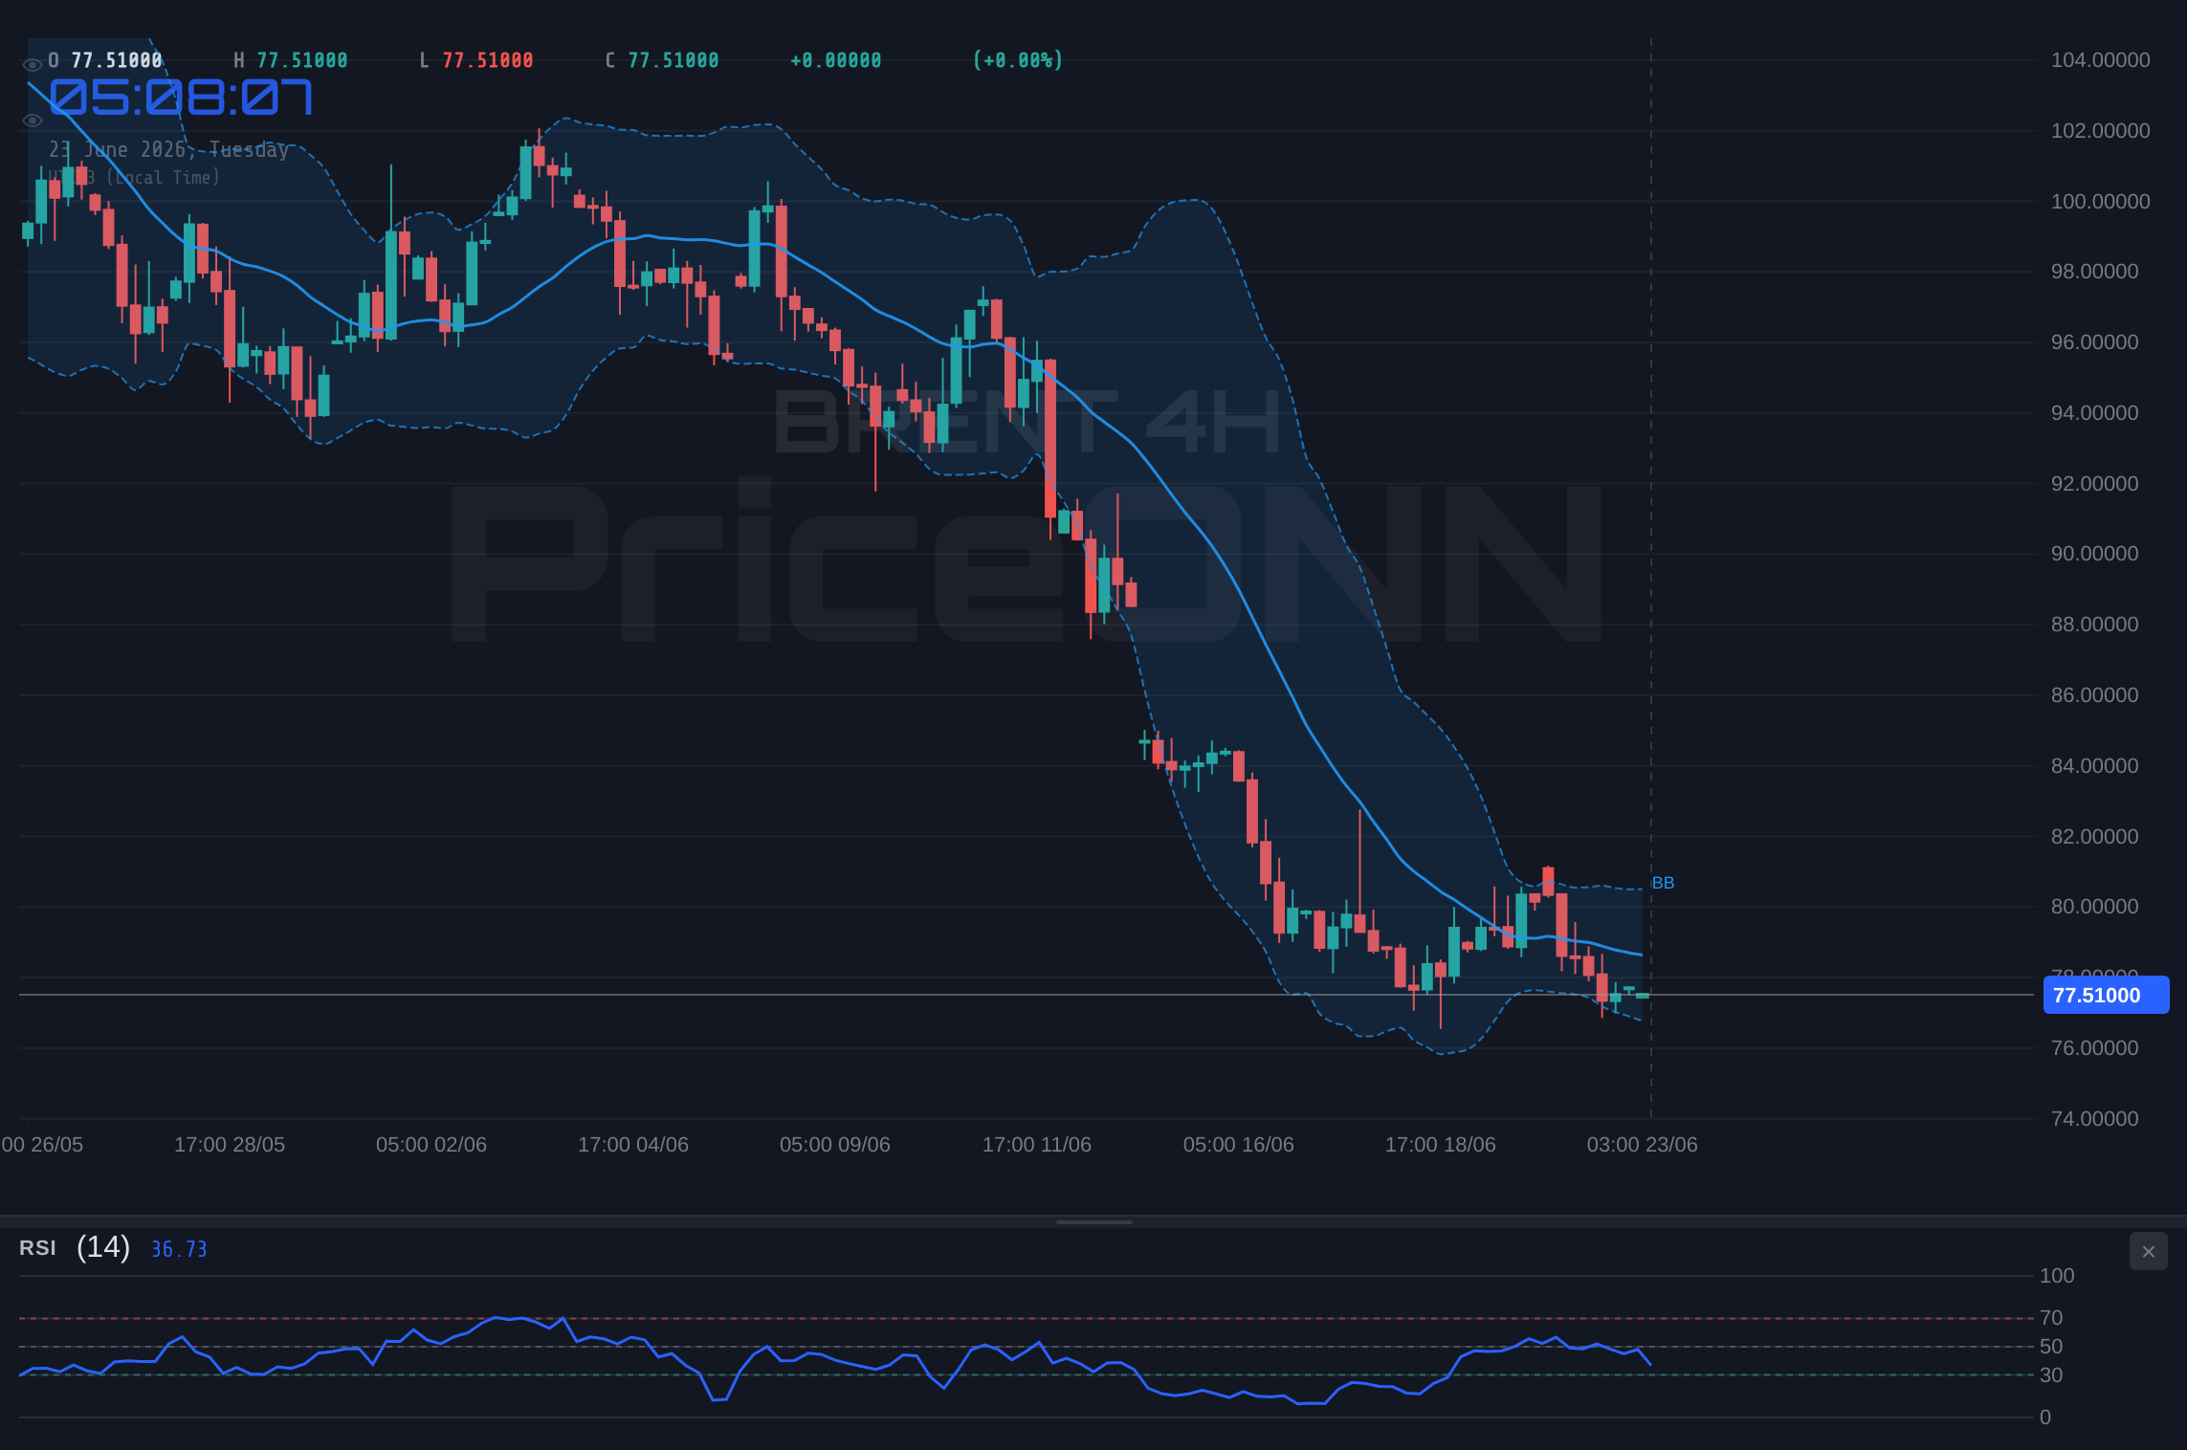Click the 74.00000 price axis label
Viewport: 2187px width, 1450px height.
click(2094, 1119)
